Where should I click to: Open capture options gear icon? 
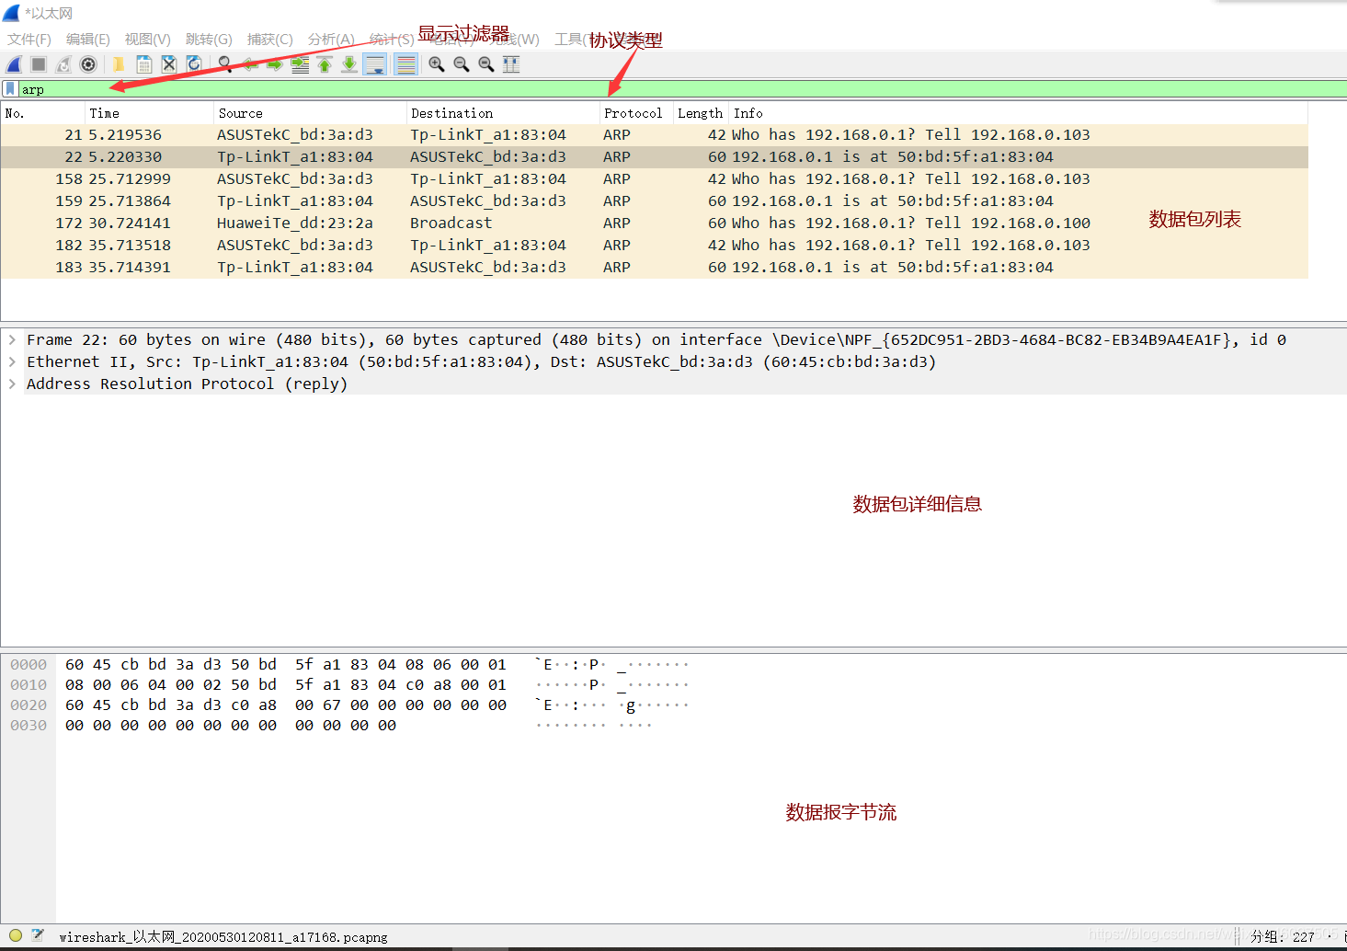(88, 64)
